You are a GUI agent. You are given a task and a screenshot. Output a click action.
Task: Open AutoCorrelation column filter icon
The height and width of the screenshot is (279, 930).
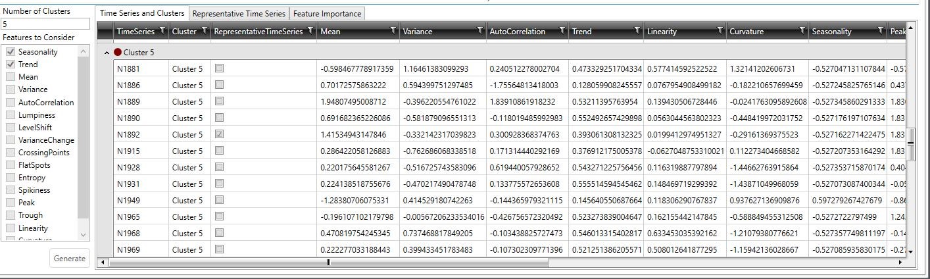(x=562, y=30)
